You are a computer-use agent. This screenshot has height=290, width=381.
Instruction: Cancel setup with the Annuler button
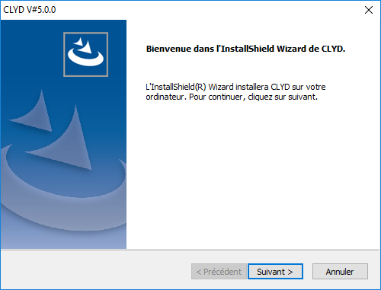[x=340, y=272]
